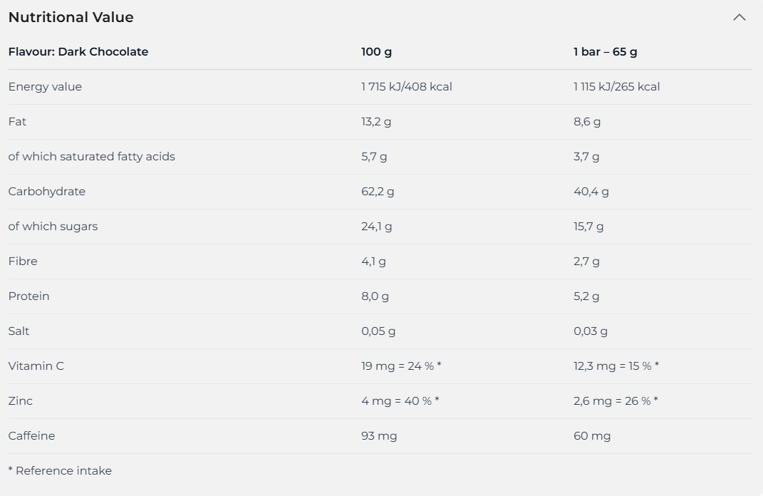Select the Salt 0,05 g value
763x496 pixels.
[x=378, y=331]
